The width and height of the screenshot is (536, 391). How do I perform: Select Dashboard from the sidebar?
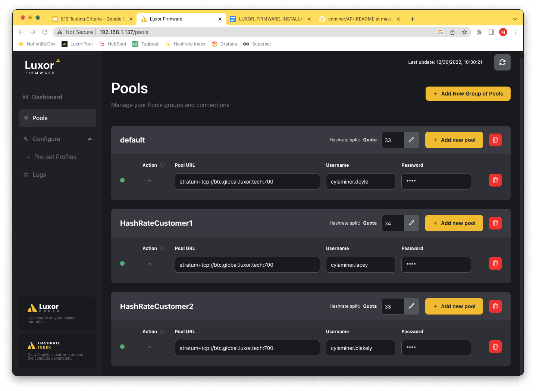tap(47, 97)
